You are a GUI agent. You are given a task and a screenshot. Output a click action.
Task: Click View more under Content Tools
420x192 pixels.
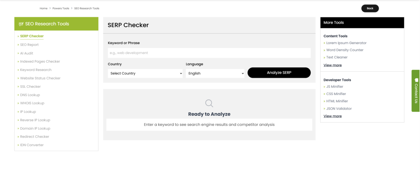pyautogui.click(x=332, y=65)
